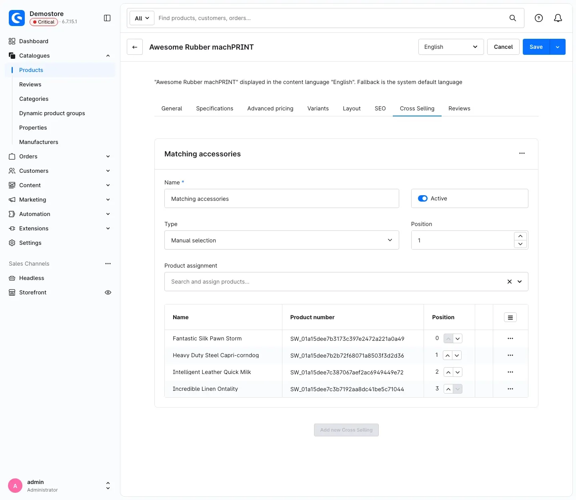This screenshot has width=576, height=500.
Task: Go back with the arrow button
Action: 135,47
